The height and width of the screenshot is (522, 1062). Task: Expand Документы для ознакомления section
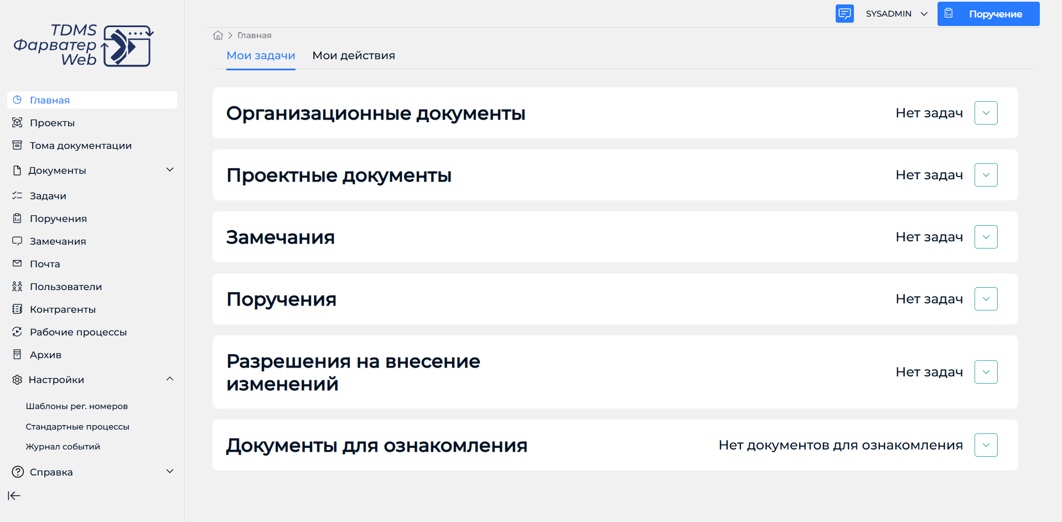point(986,445)
